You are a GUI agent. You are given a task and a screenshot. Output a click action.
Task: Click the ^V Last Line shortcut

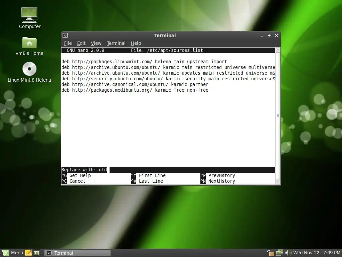tap(147, 181)
